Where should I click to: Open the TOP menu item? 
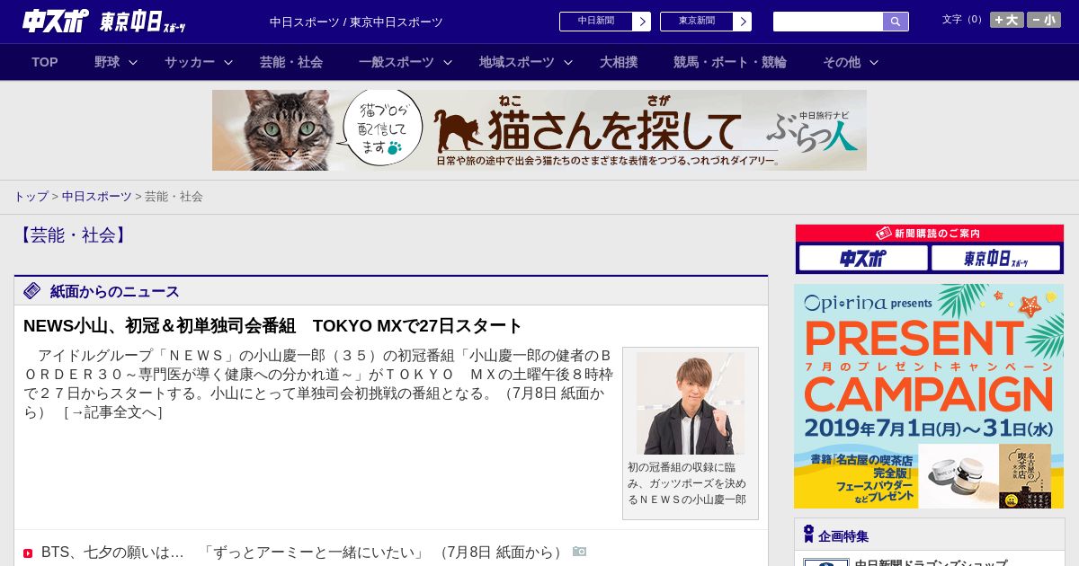(x=45, y=62)
